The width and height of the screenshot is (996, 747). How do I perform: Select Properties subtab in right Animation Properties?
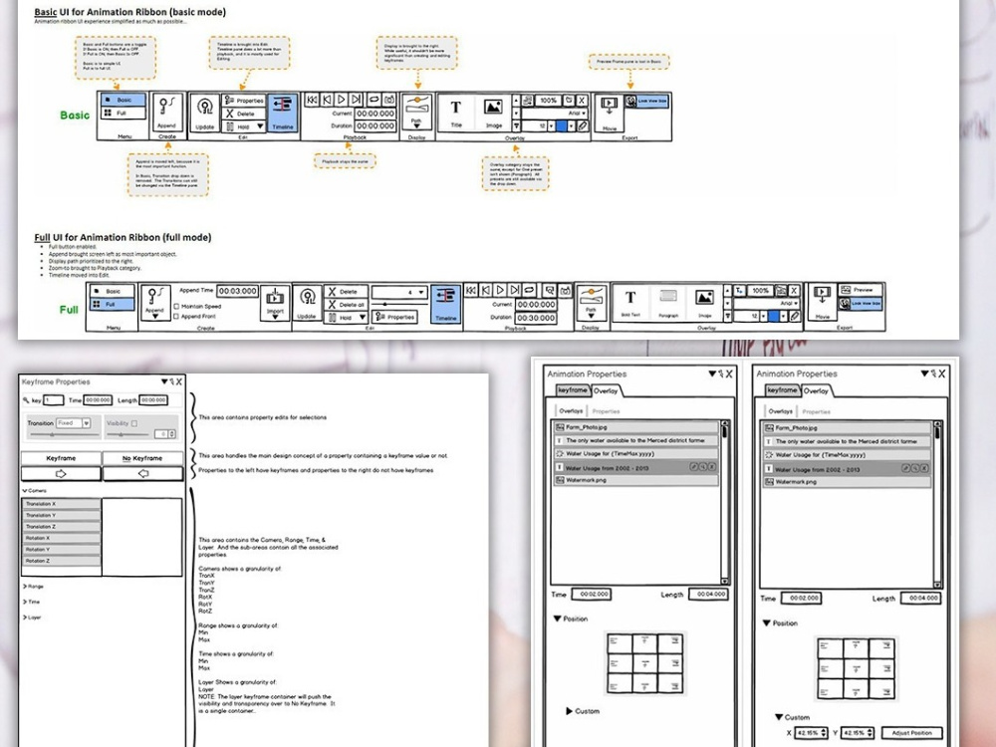(x=817, y=411)
